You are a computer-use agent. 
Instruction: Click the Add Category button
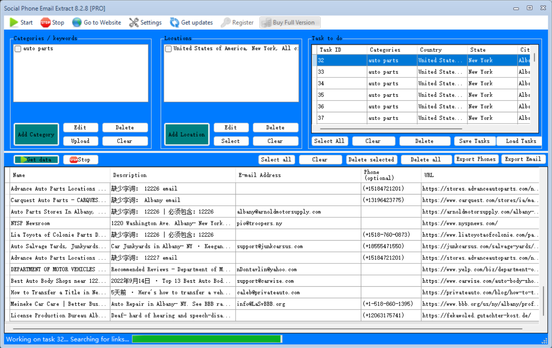pyautogui.click(x=36, y=134)
